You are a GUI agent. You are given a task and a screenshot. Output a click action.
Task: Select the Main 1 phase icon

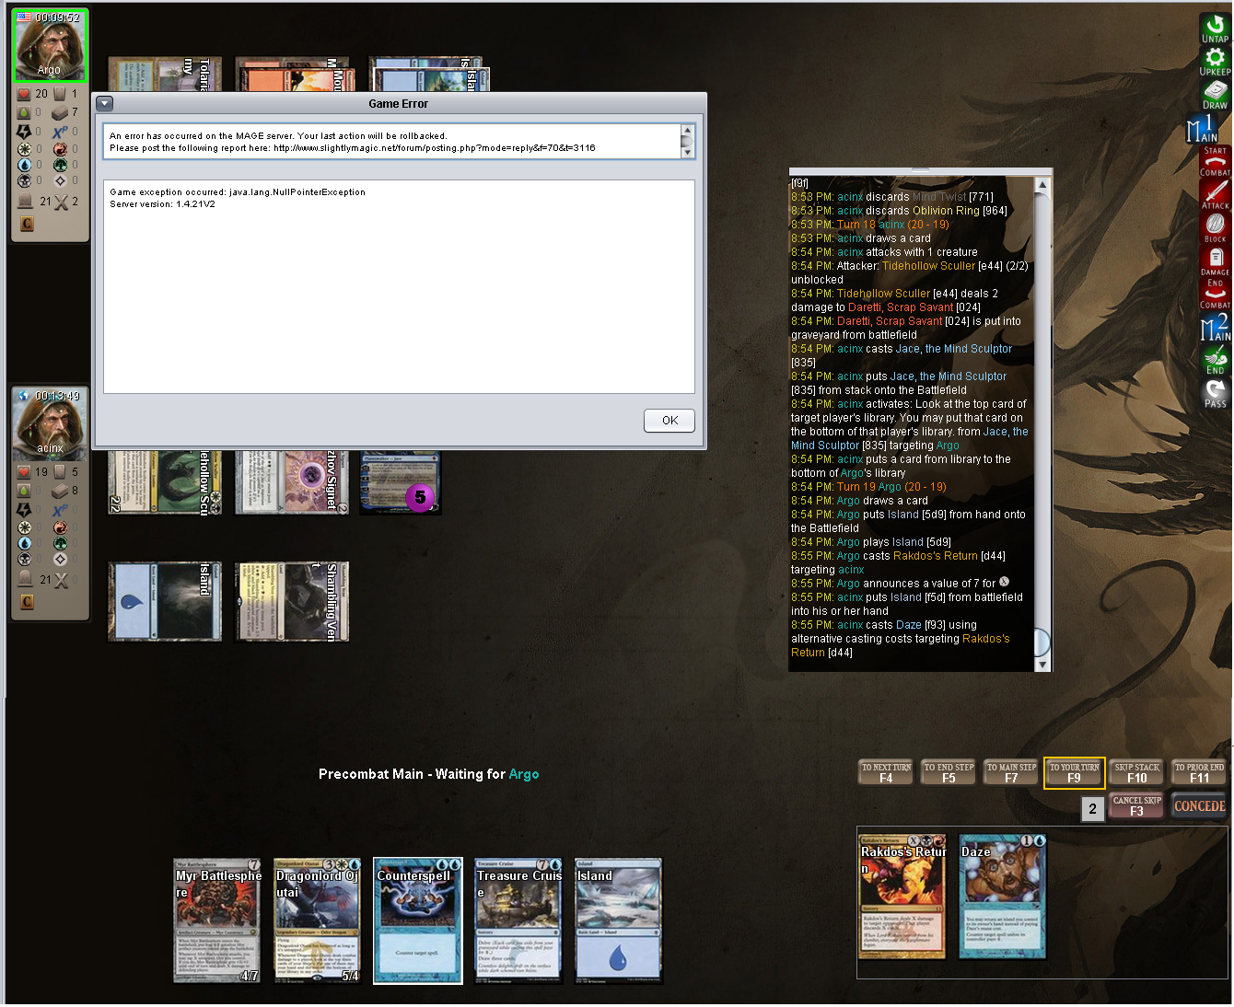click(x=1204, y=128)
